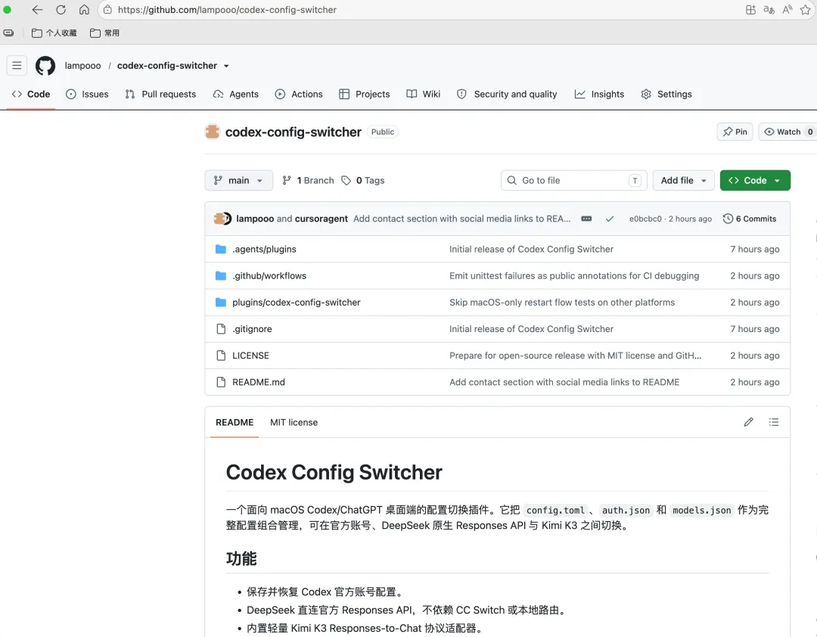Open commit 'Initial release' on .gitignore row
817x637 pixels.
(x=532, y=329)
